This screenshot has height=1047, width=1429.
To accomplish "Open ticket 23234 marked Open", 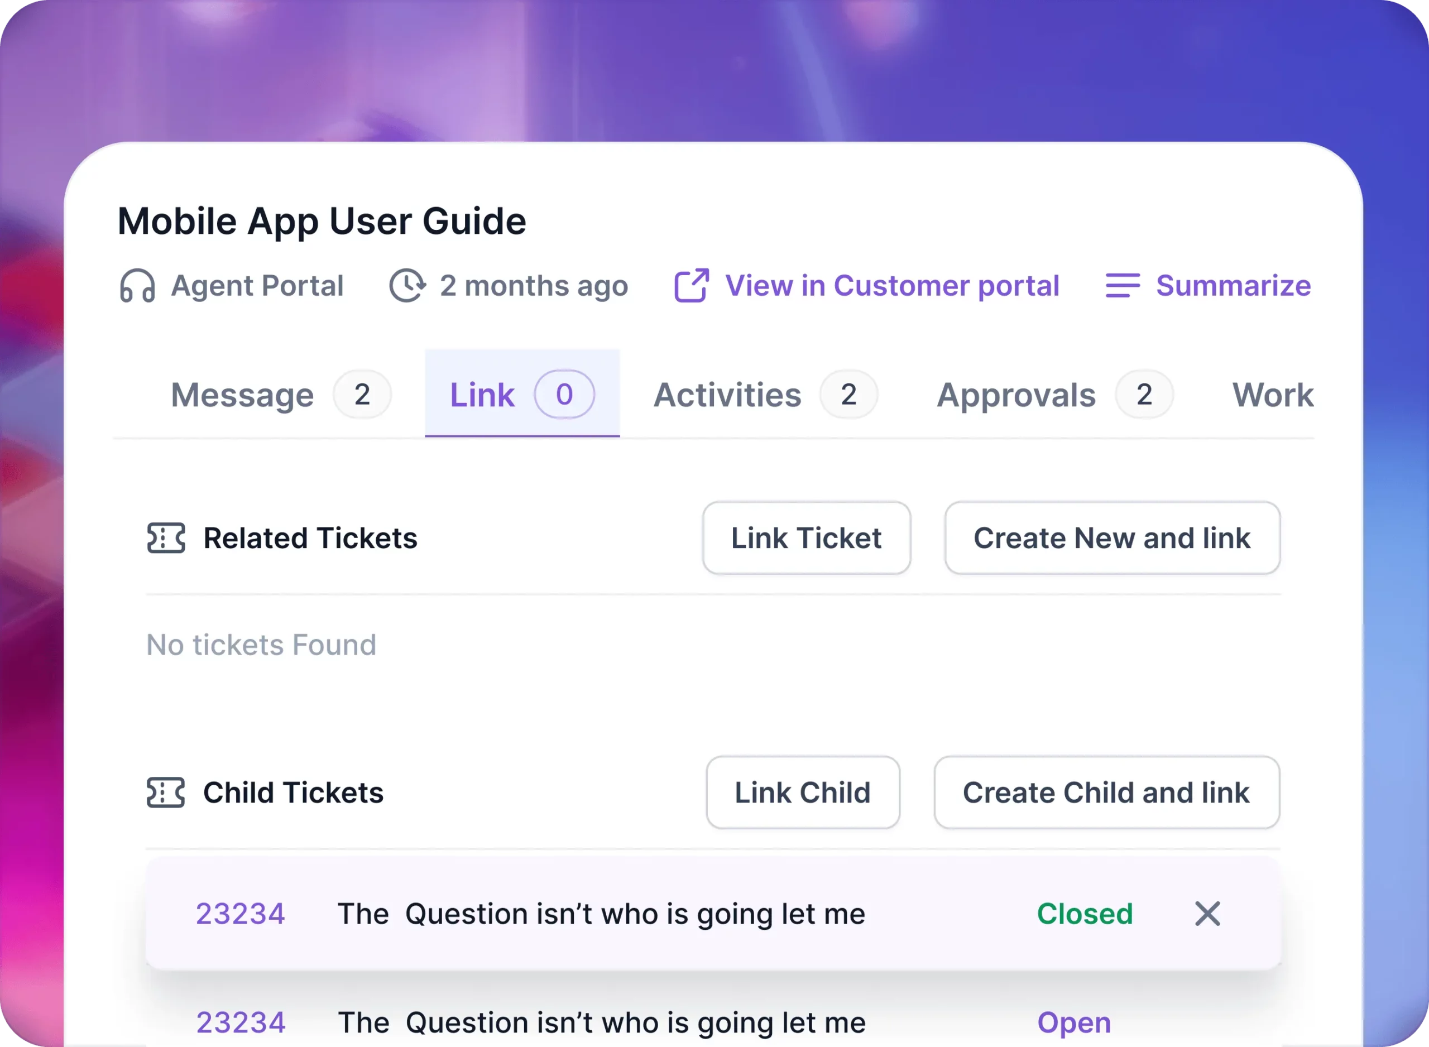I will (241, 1022).
